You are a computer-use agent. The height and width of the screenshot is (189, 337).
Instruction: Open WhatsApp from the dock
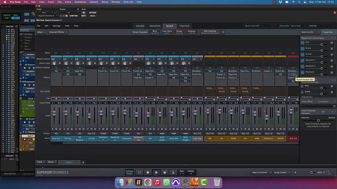166,182
